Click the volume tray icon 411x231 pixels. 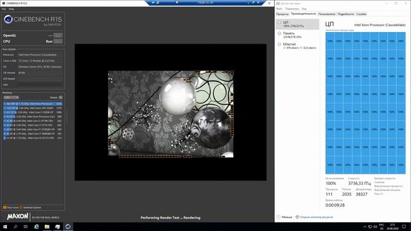click(x=375, y=227)
